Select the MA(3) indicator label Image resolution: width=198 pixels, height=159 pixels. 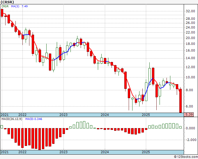(x=15, y=6)
